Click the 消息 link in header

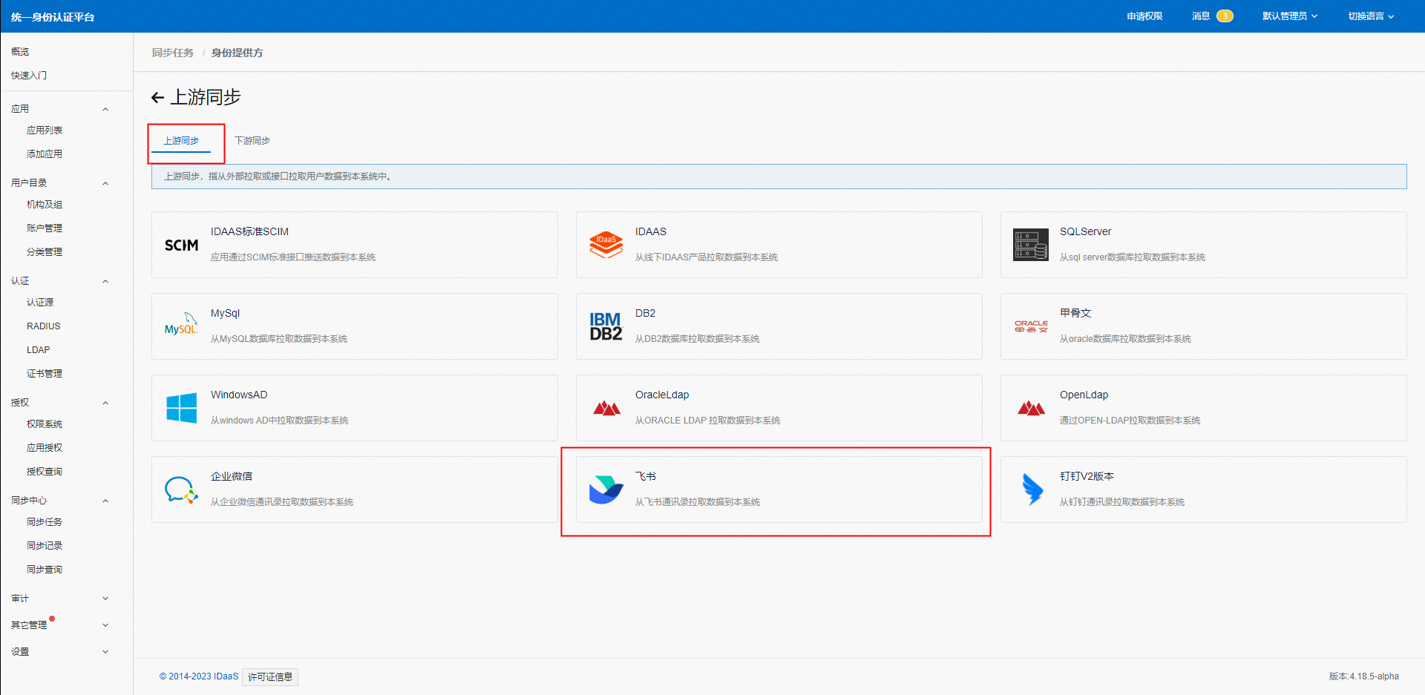(x=1201, y=16)
